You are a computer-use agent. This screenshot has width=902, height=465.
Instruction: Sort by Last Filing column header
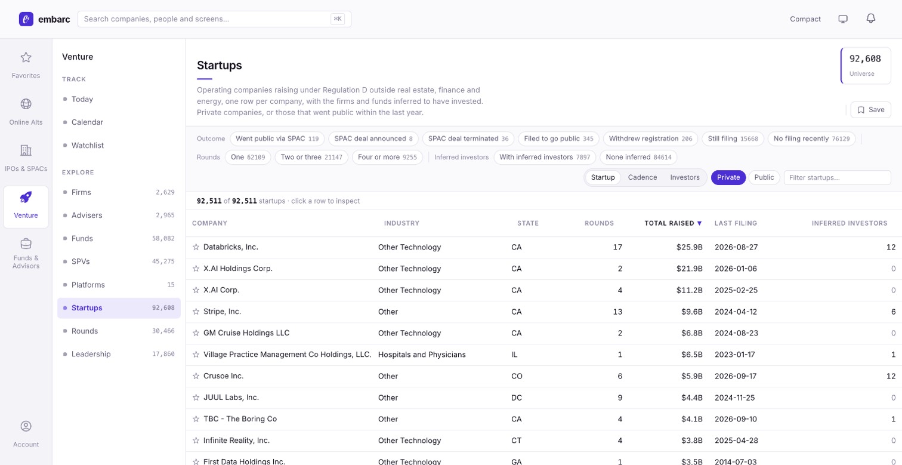point(736,223)
